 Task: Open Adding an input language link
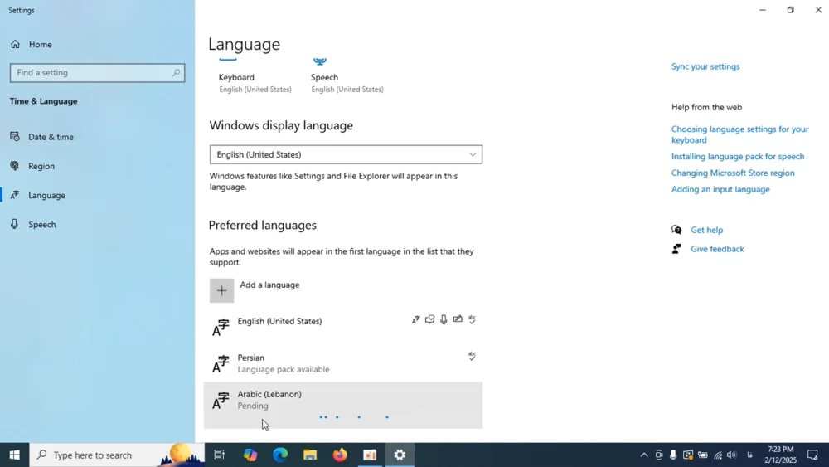click(x=720, y=189)
